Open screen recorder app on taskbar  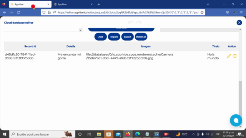coord(166,134)
